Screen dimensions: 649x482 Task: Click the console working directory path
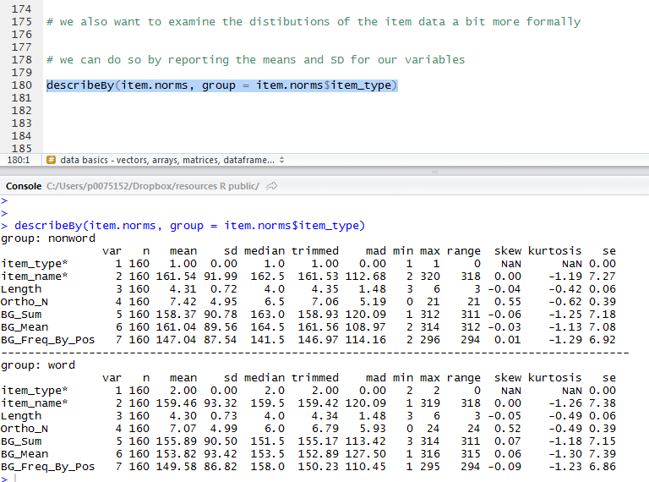pyautogui.click(x=153, y=186)
